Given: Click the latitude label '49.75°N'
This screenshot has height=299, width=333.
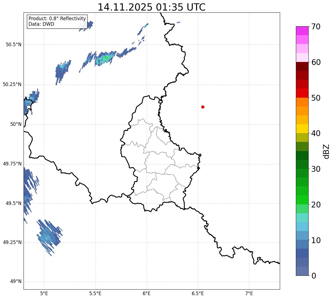Looking at the screenshot, I should coord(12,164).
